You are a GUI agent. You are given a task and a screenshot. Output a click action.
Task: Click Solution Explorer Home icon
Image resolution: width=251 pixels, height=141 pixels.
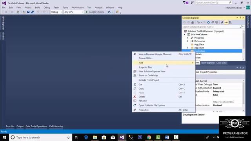(193, 22)
